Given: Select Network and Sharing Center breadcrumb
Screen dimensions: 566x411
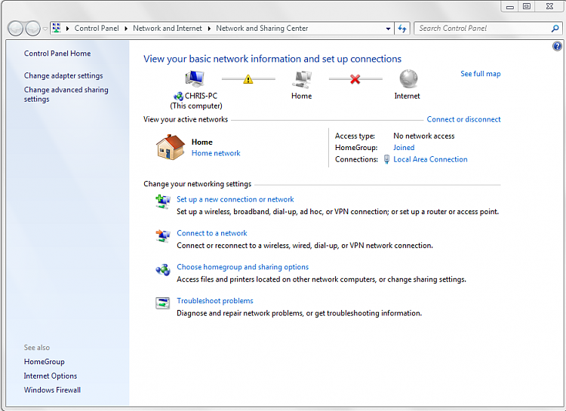Looking at the screenshot, I should 262,28.
